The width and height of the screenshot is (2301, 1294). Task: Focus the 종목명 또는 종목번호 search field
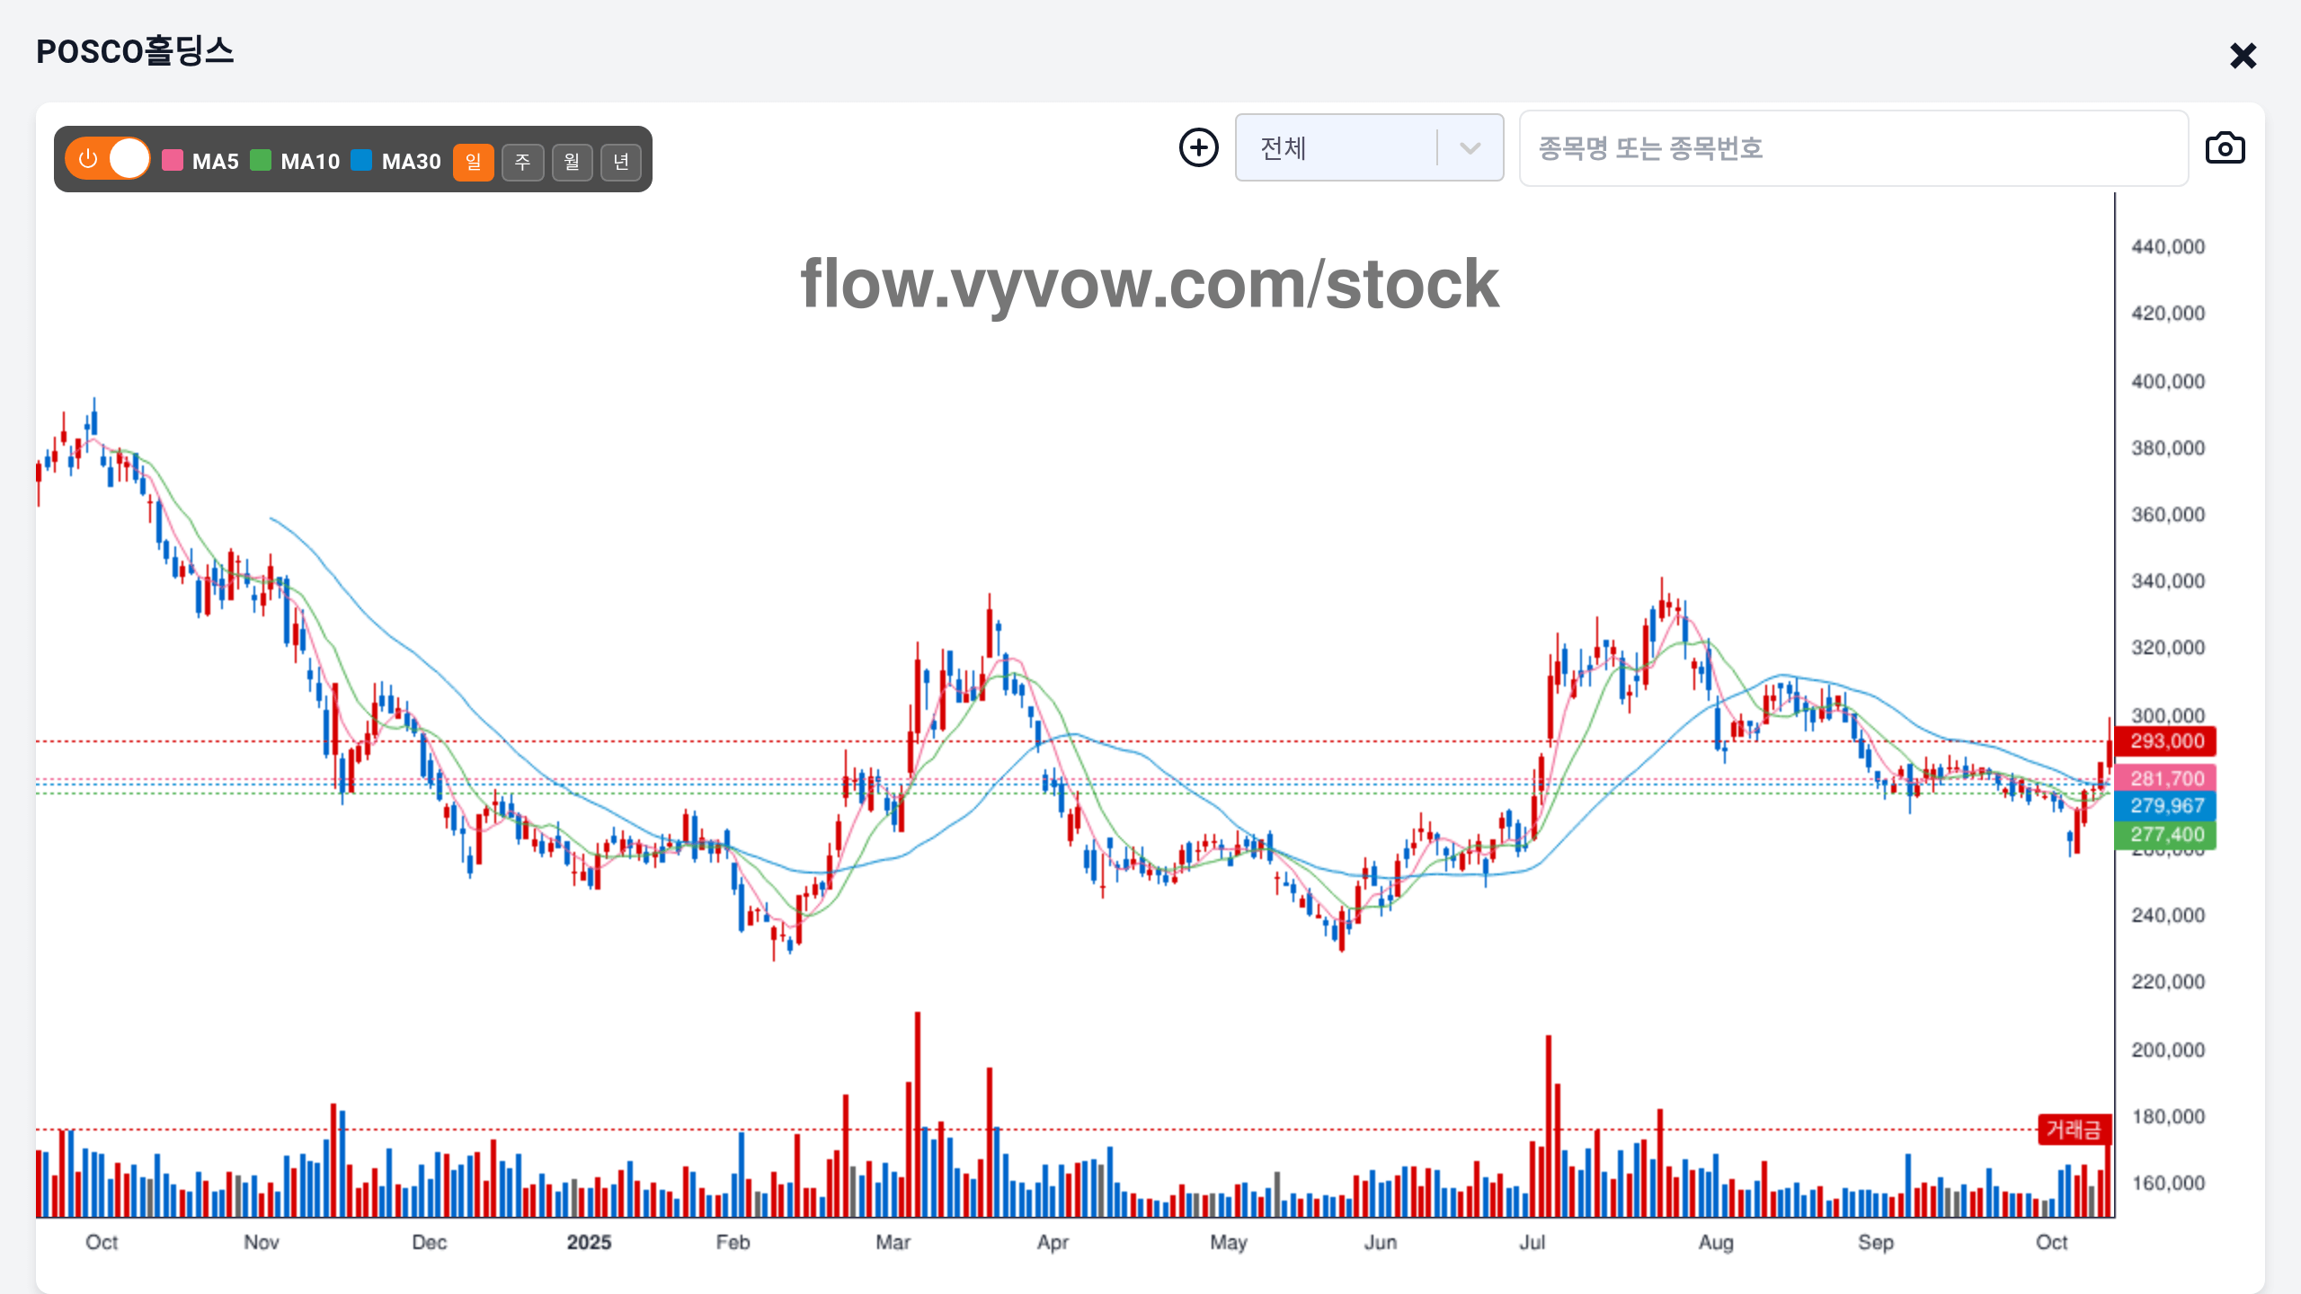[1852, 148]
